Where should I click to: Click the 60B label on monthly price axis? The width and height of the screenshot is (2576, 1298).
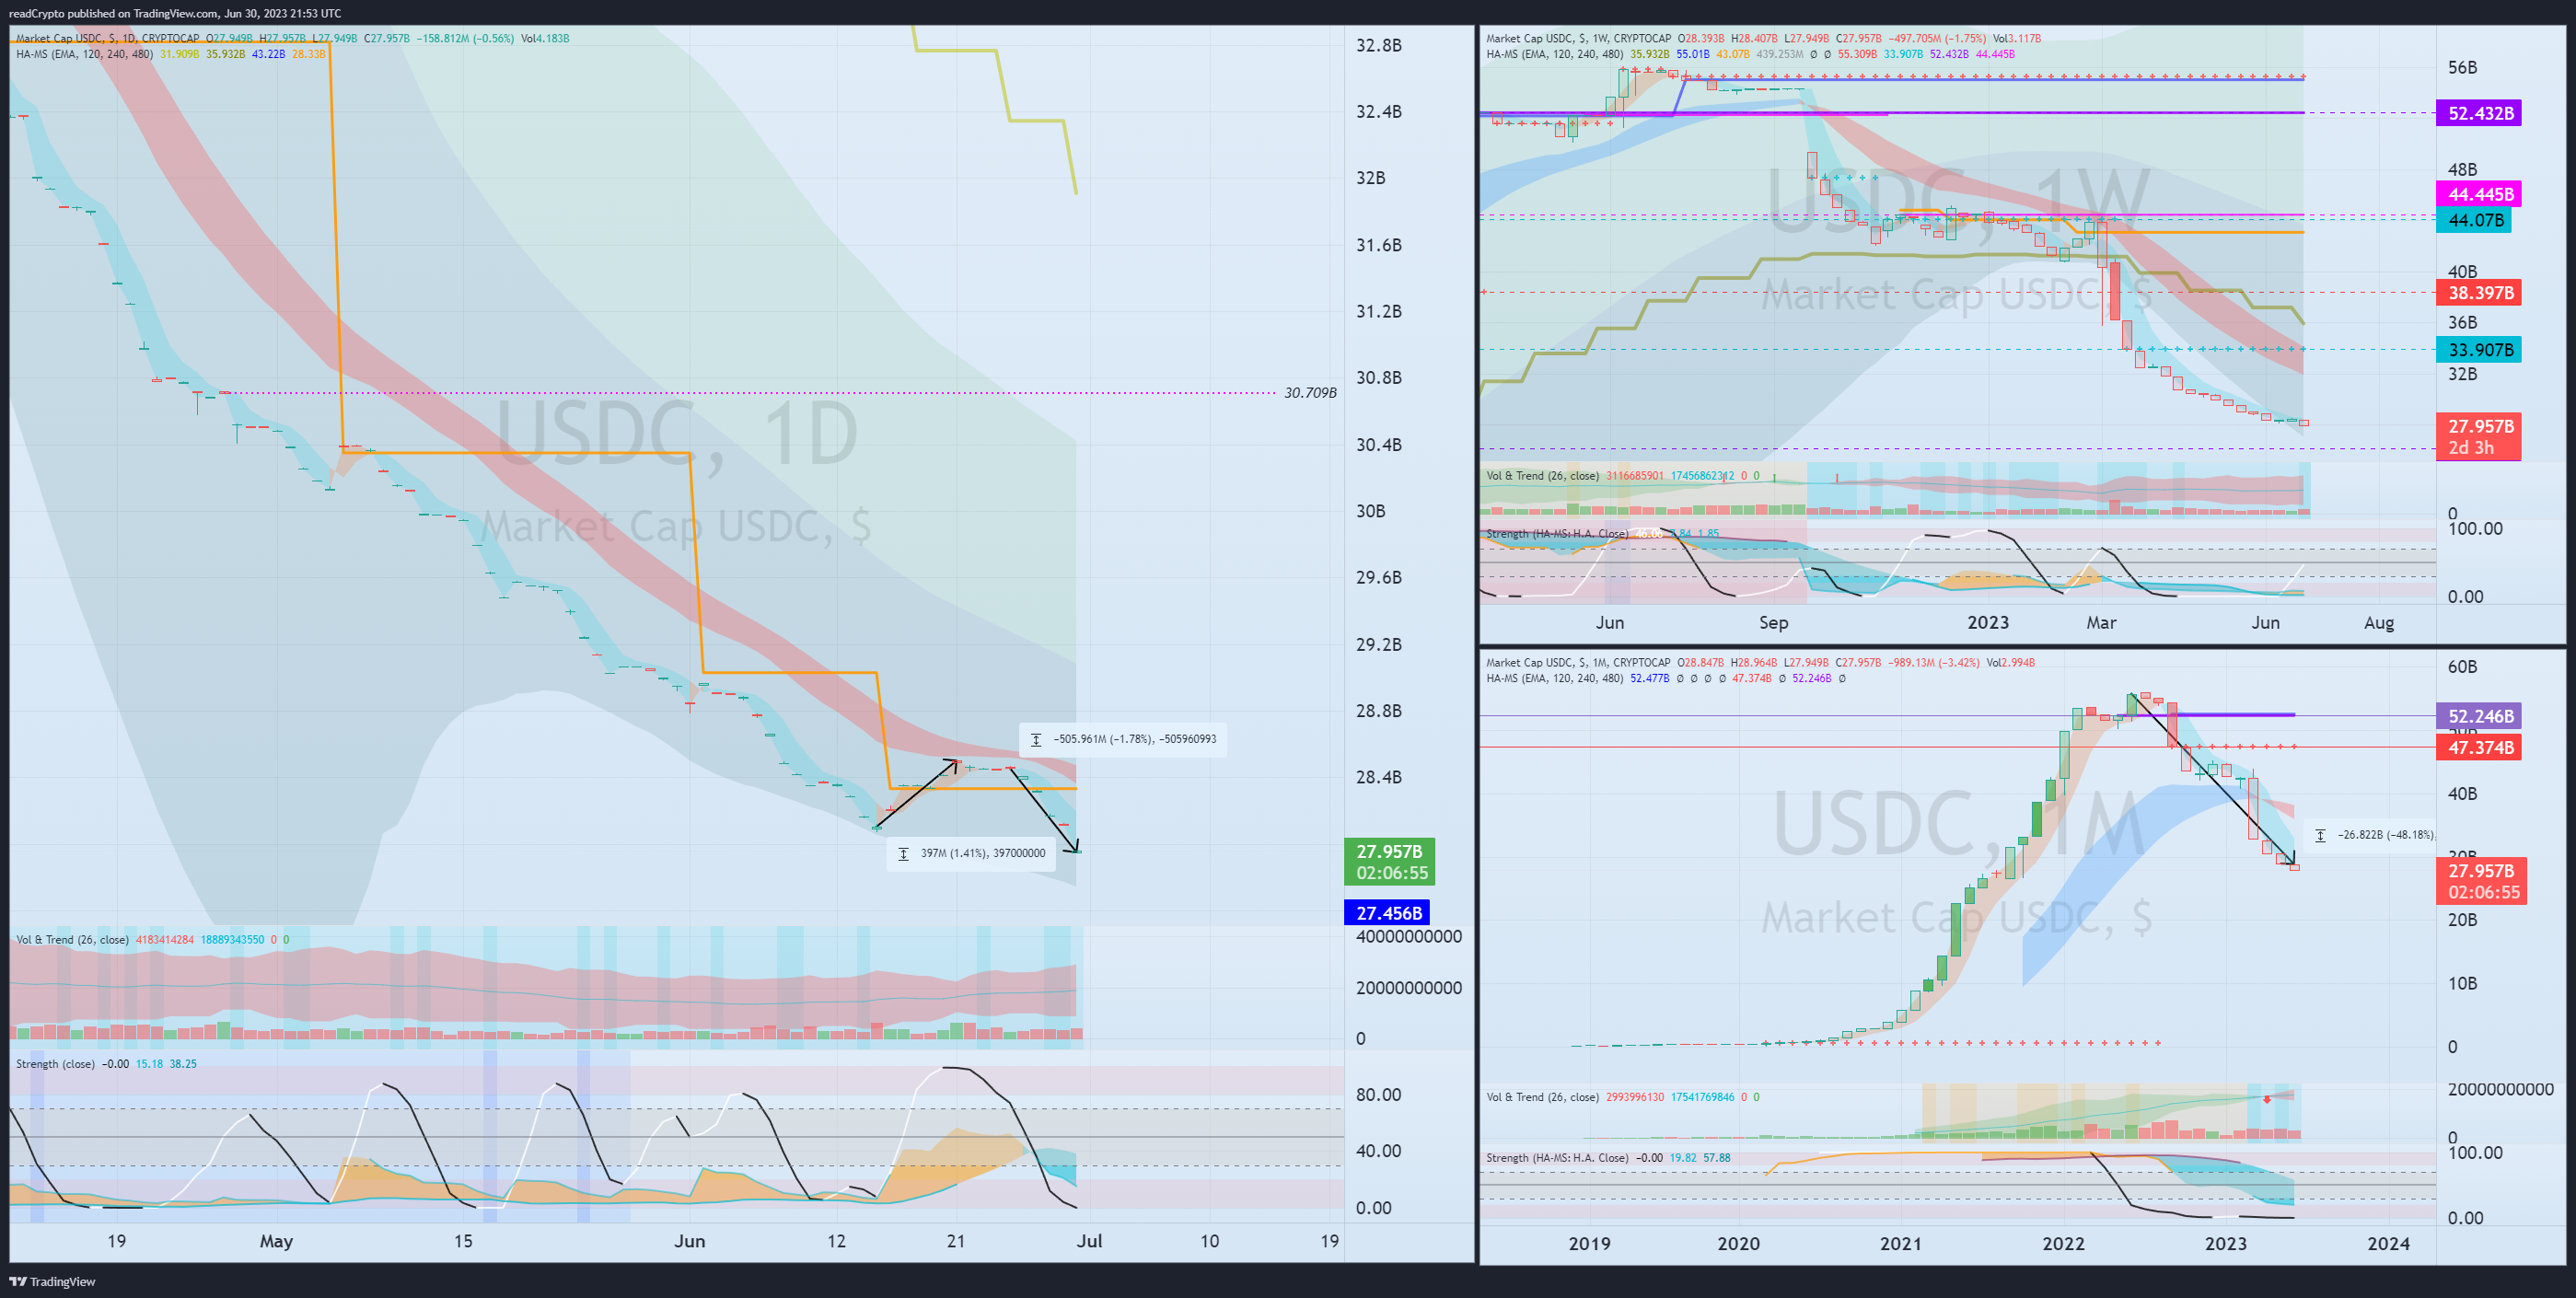click(x=2462, y=666)
